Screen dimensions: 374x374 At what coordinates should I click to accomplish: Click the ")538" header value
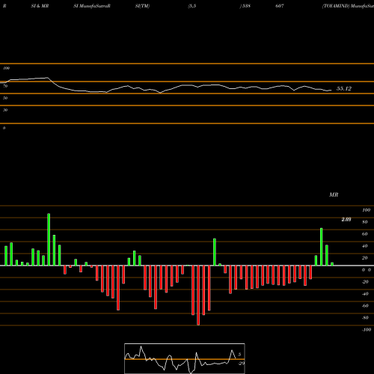click(x=245, y=6)
